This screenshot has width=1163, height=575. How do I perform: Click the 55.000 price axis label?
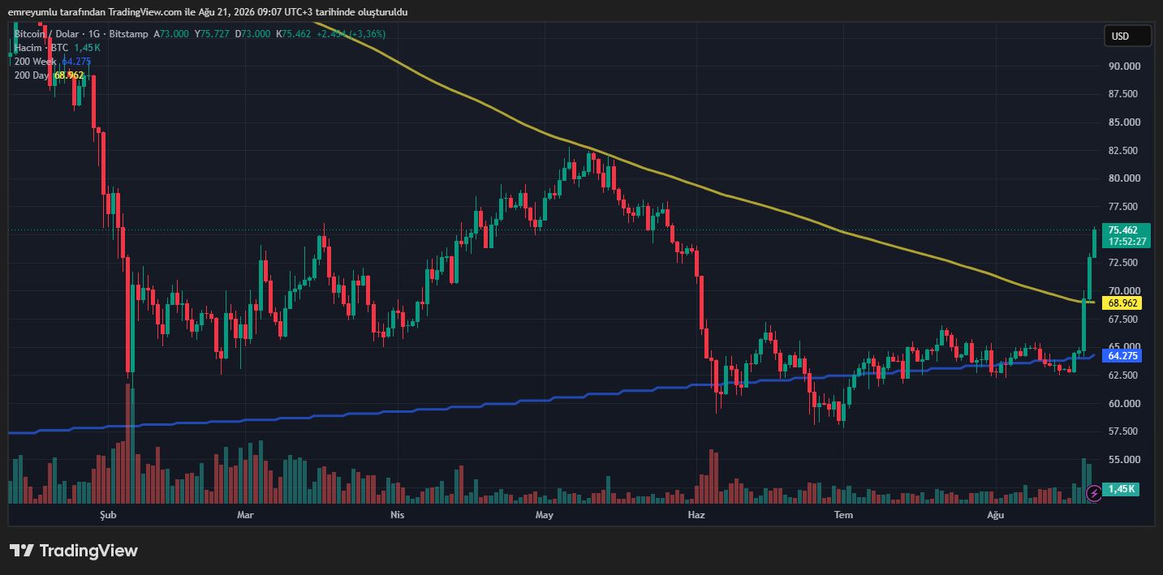[x=1124, y=459]
